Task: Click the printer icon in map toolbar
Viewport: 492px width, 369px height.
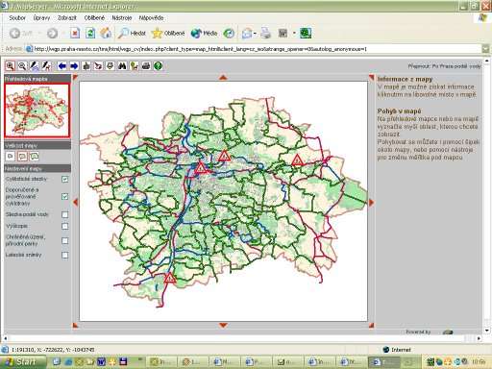Action: pyautogui.click(x=146, y=66)
